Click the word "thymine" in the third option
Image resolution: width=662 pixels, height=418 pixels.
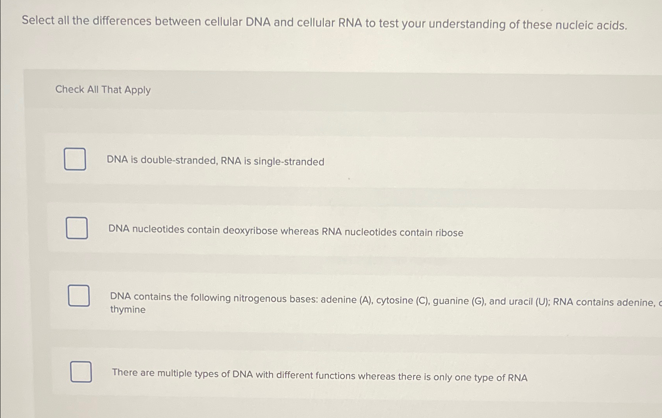pyautogui.click(x=128, y=309)
